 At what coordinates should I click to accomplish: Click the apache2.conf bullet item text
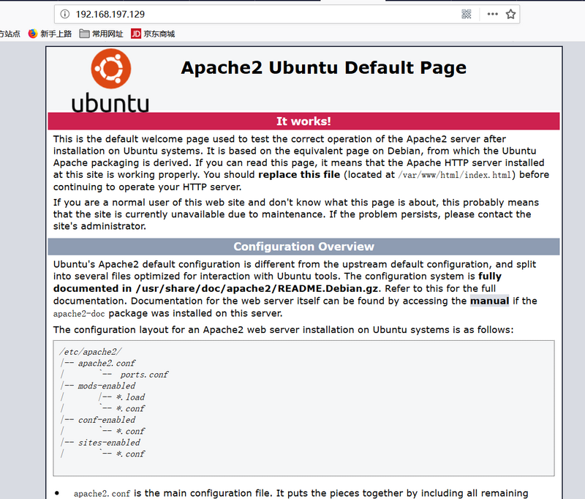click(x=102, y=493)
